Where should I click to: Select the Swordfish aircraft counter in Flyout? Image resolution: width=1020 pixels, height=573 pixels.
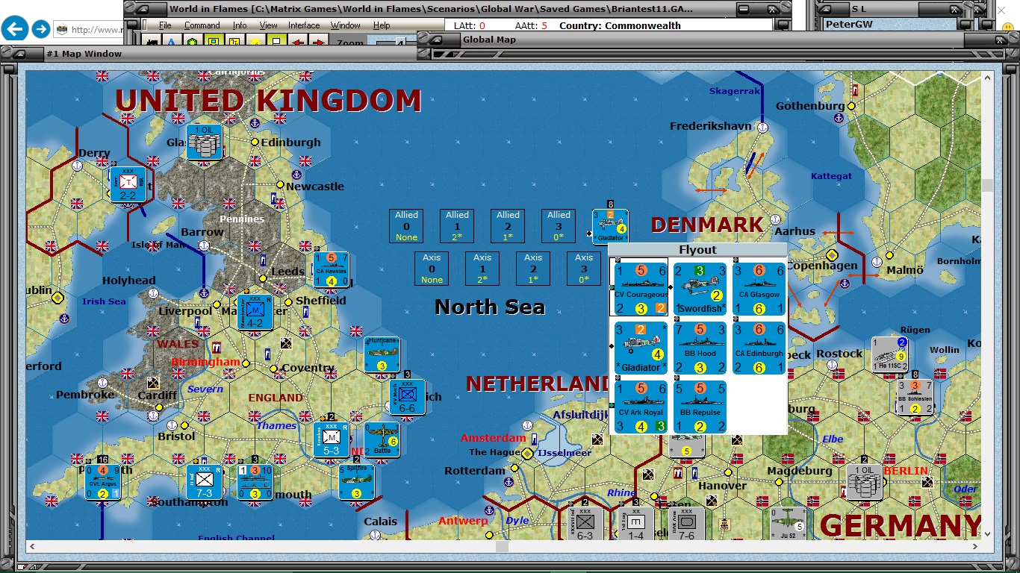[x=700, y=289]
